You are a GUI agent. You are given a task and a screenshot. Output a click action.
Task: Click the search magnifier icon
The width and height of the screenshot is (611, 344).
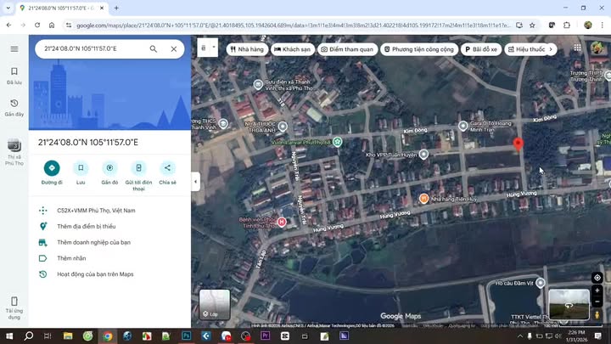[154, 49]
